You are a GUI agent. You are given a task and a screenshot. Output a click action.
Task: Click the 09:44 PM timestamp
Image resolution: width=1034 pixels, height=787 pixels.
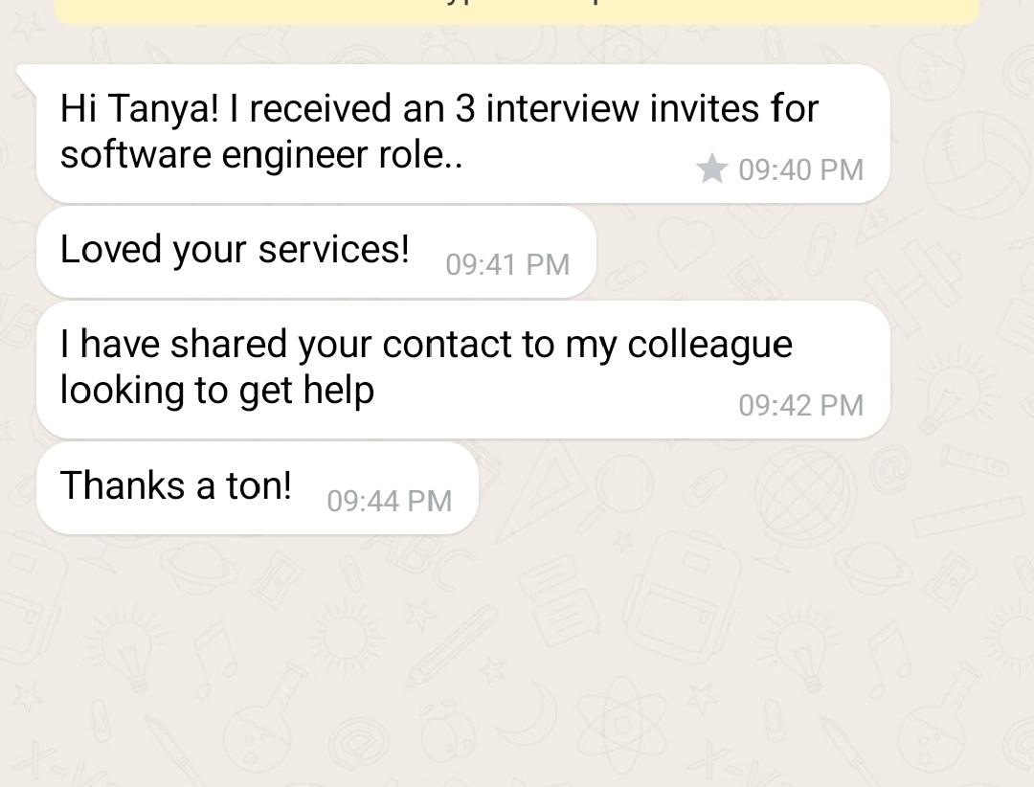point(389,501)
